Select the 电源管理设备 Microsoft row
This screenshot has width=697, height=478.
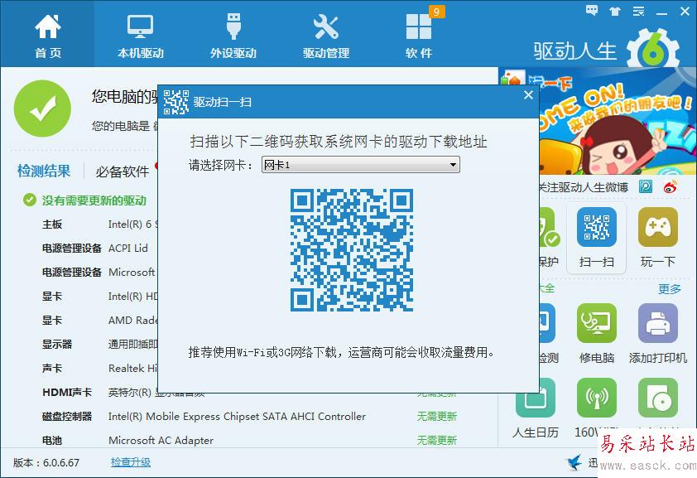pyautogui.click(x=99, y=273)
